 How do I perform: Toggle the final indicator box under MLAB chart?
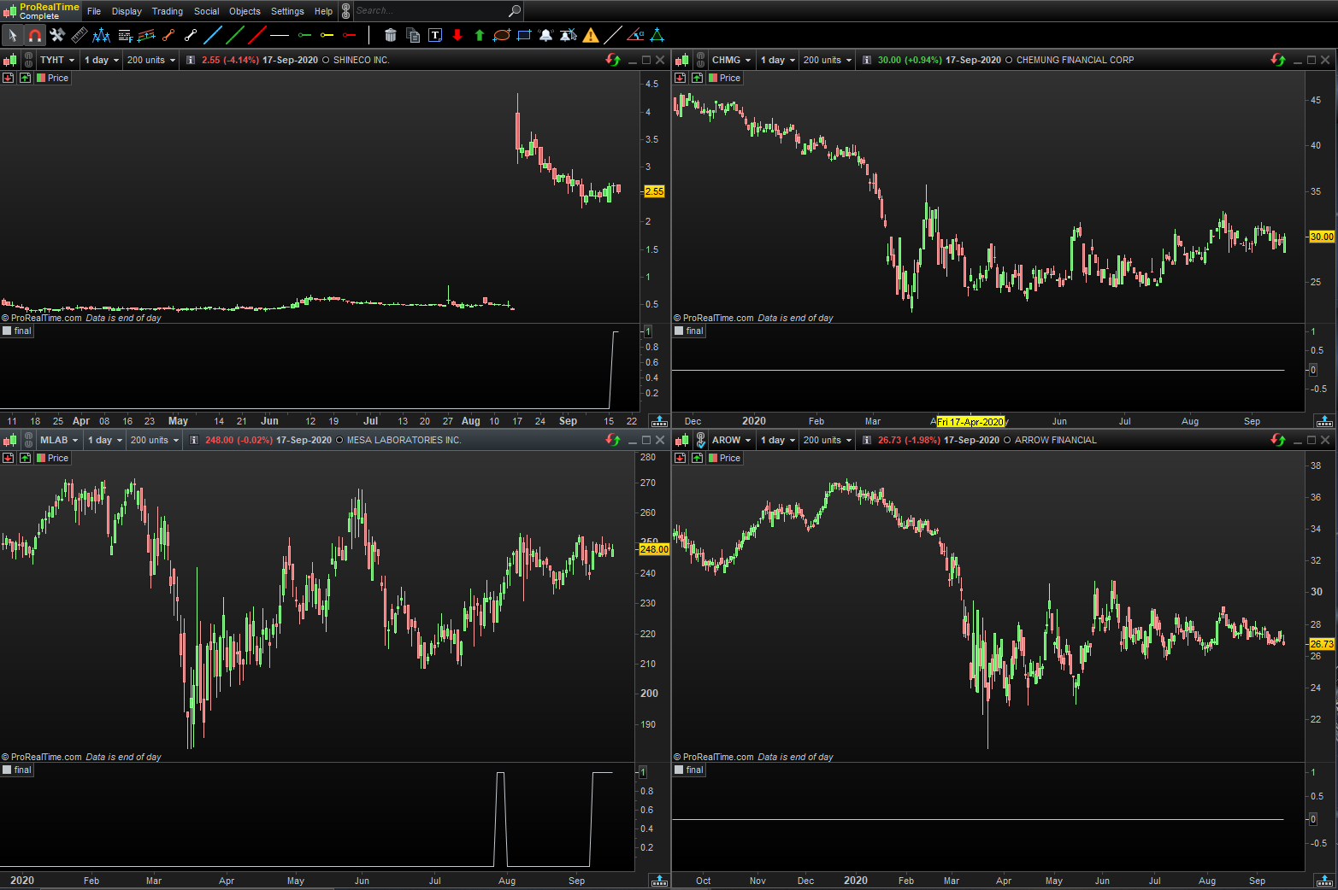8,770
